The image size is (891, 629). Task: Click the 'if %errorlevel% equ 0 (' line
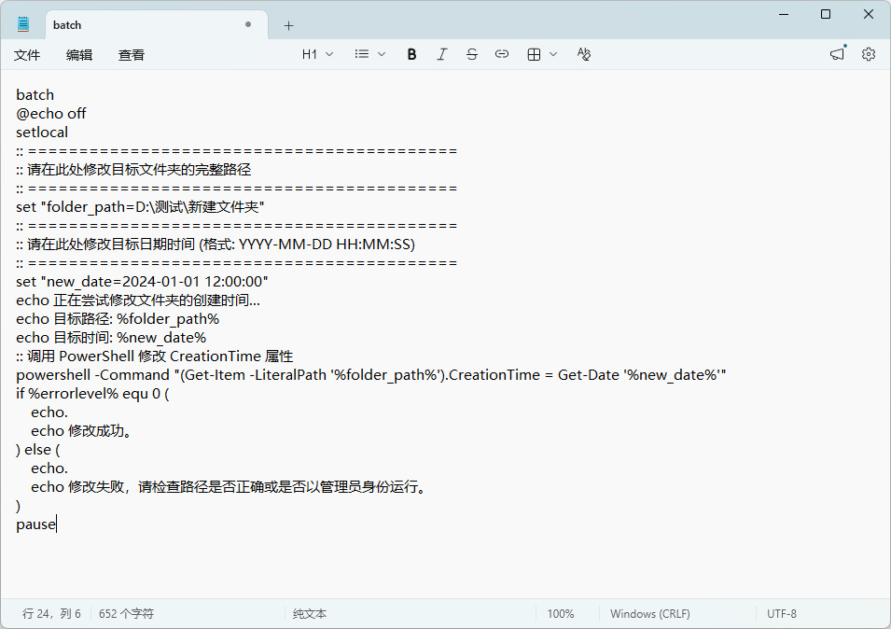click(x=92, y=394)
